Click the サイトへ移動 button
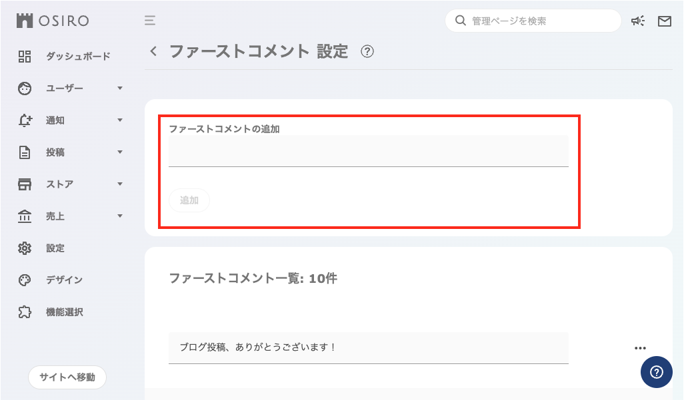 point(67,377)
